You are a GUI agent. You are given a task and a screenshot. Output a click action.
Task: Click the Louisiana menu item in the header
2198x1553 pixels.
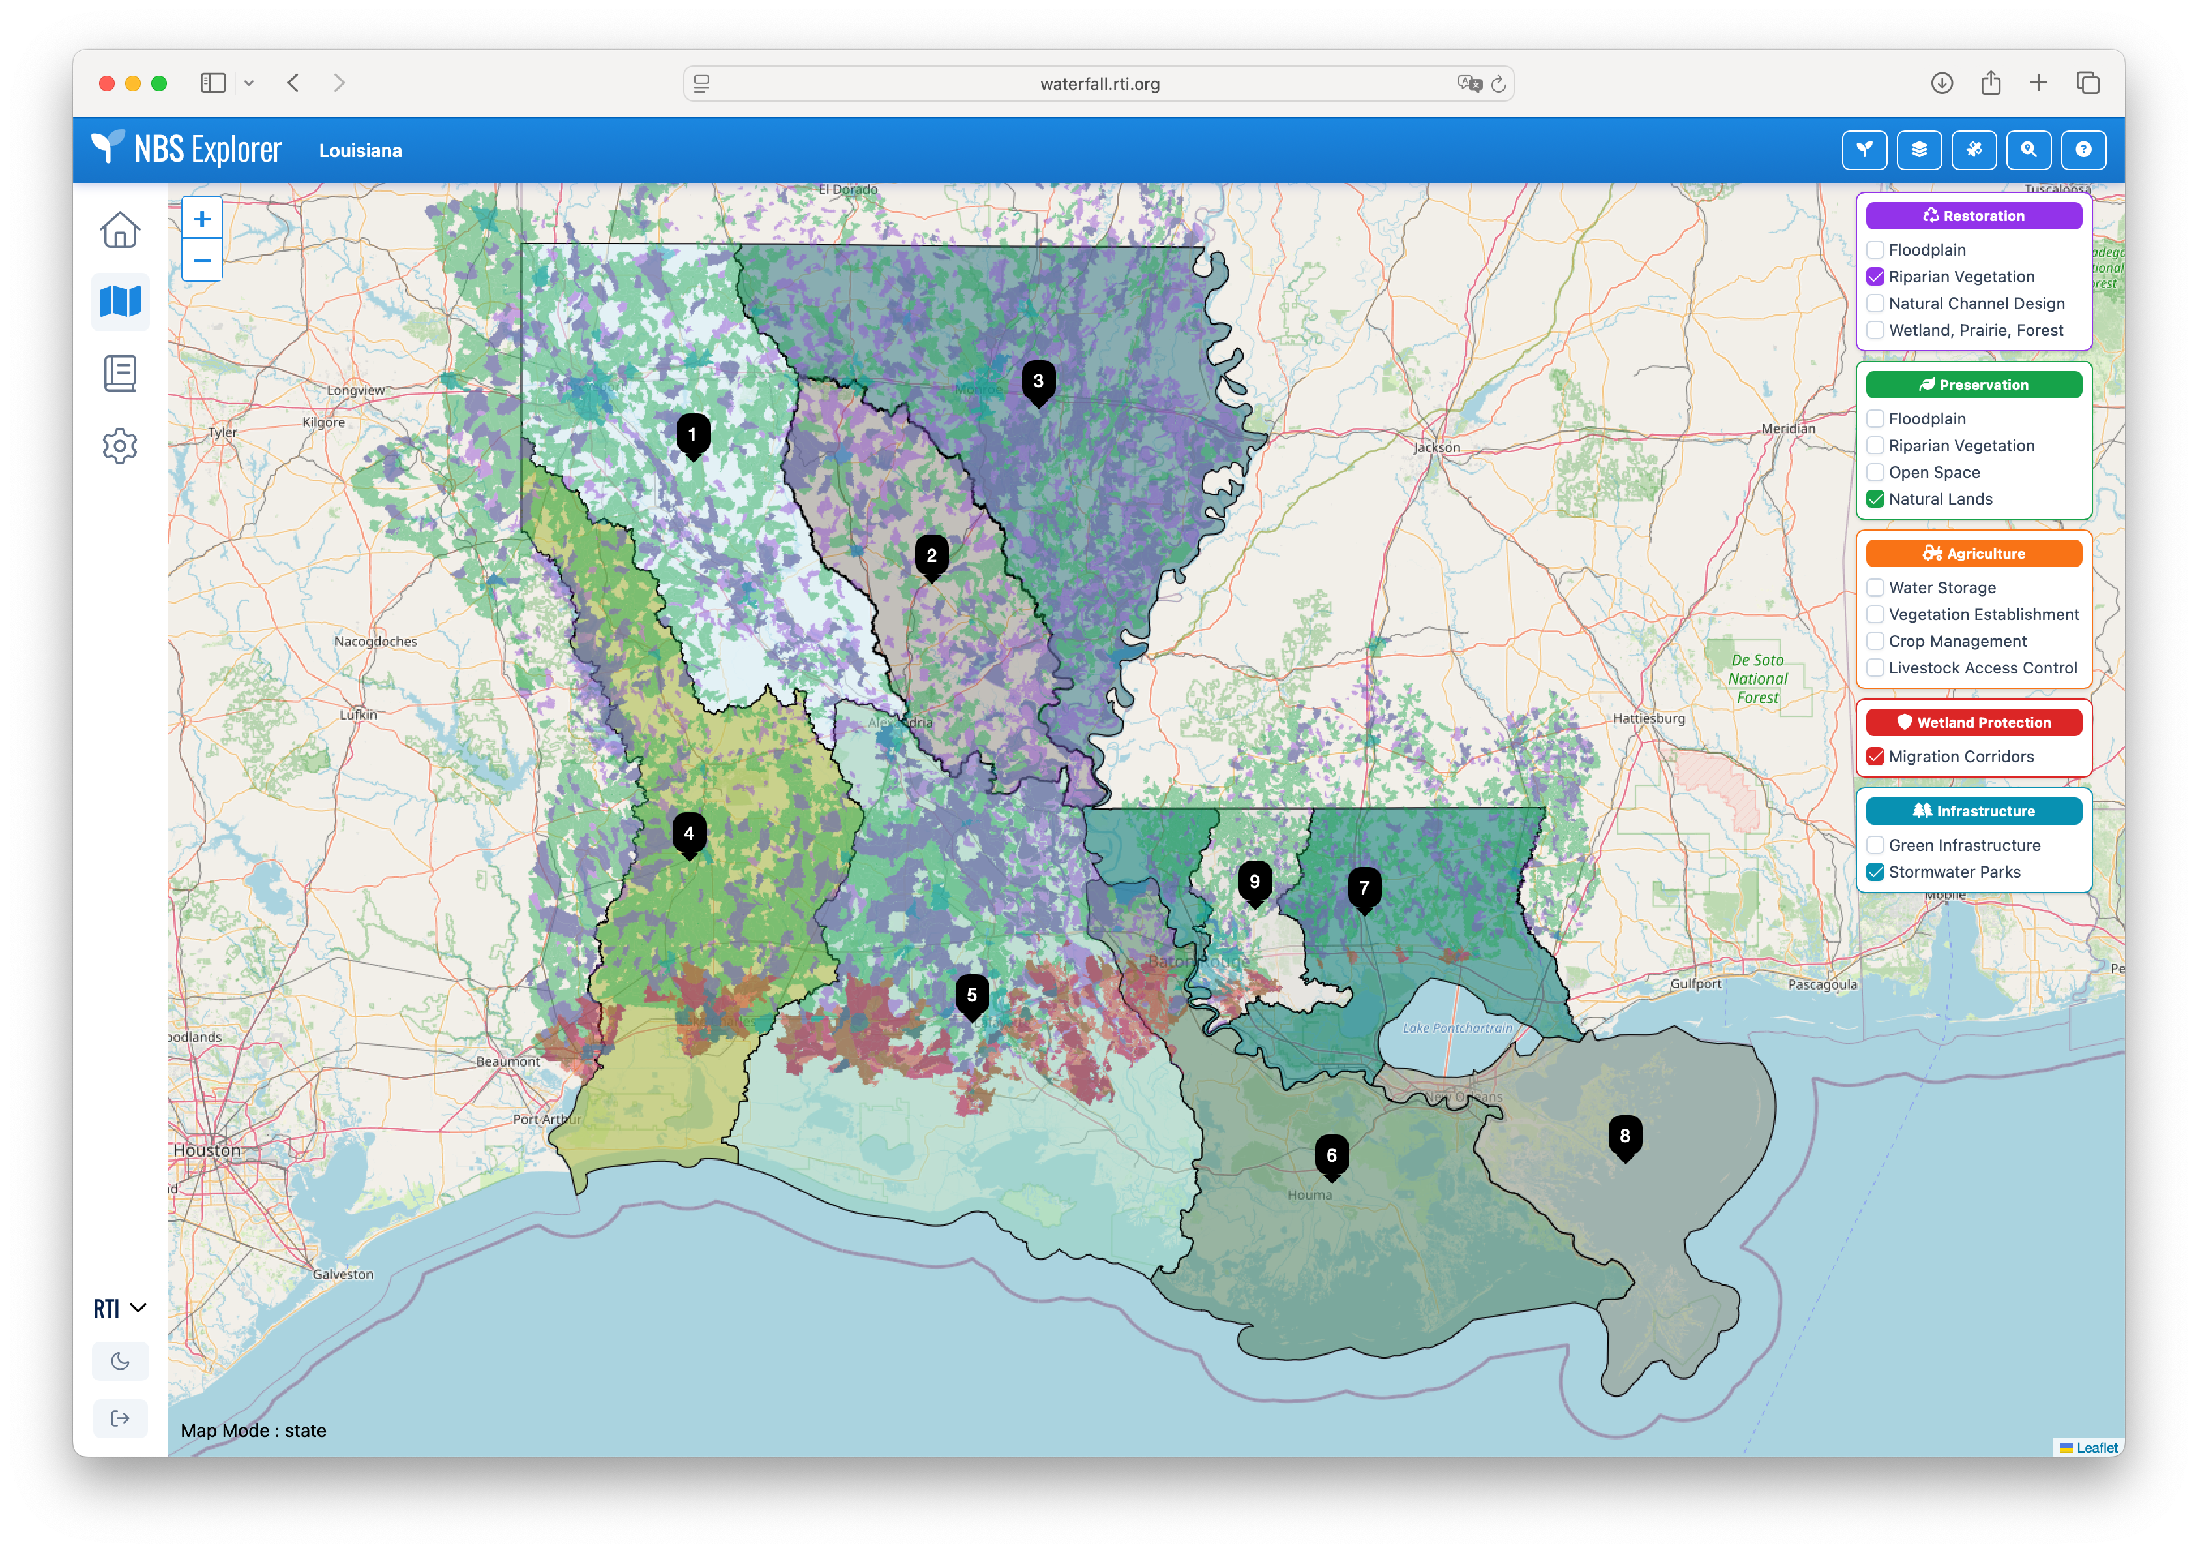360,151
